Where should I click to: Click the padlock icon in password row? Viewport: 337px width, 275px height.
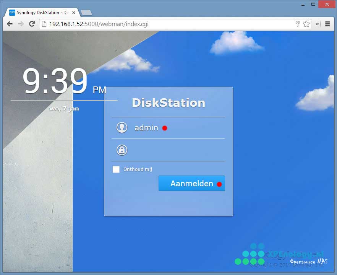(x=122, y=150)
